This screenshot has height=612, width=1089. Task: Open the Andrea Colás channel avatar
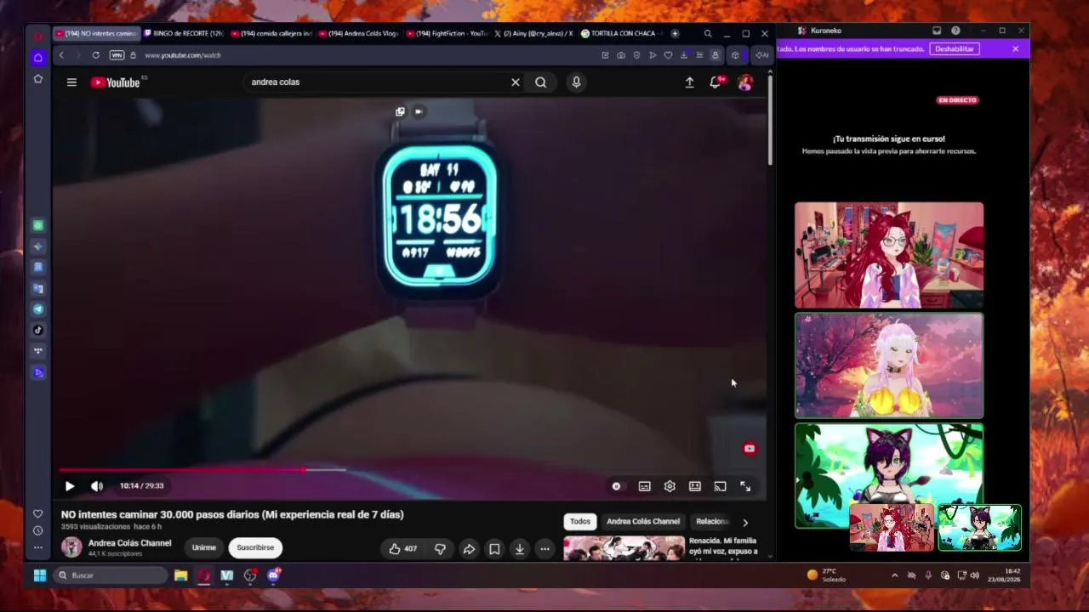click(x=71, y=547)
